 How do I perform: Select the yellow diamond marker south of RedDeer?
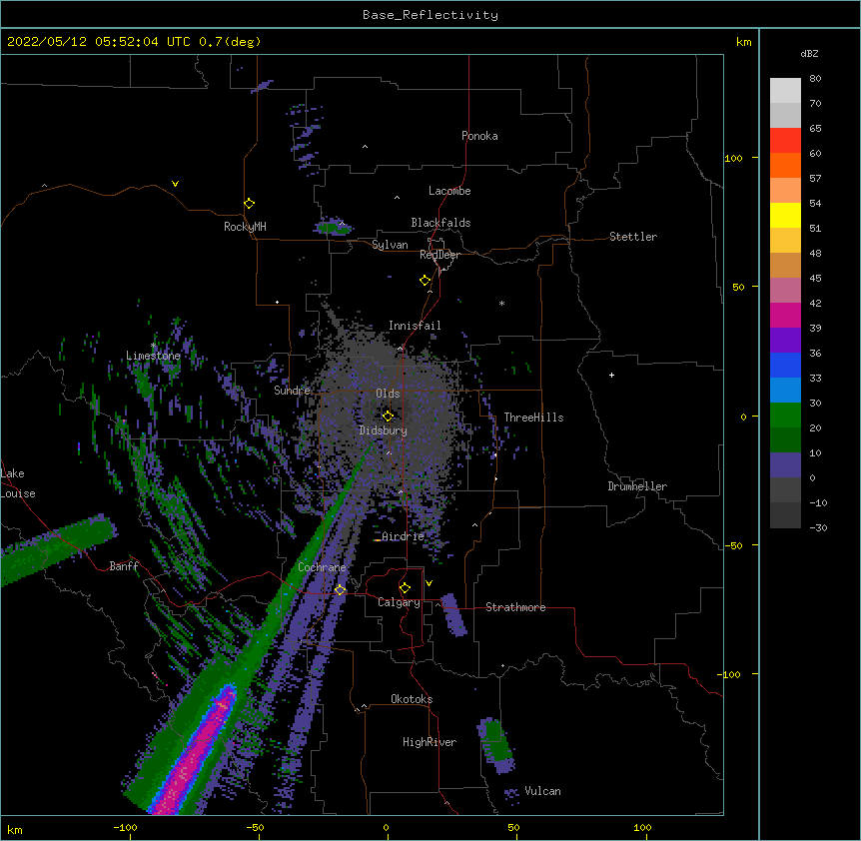tap(426, 281)
